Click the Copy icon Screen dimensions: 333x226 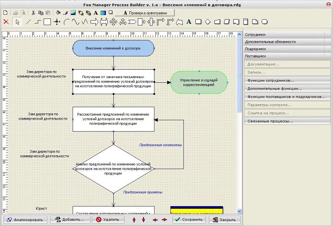pyautogui.click(x=41, y=13)
